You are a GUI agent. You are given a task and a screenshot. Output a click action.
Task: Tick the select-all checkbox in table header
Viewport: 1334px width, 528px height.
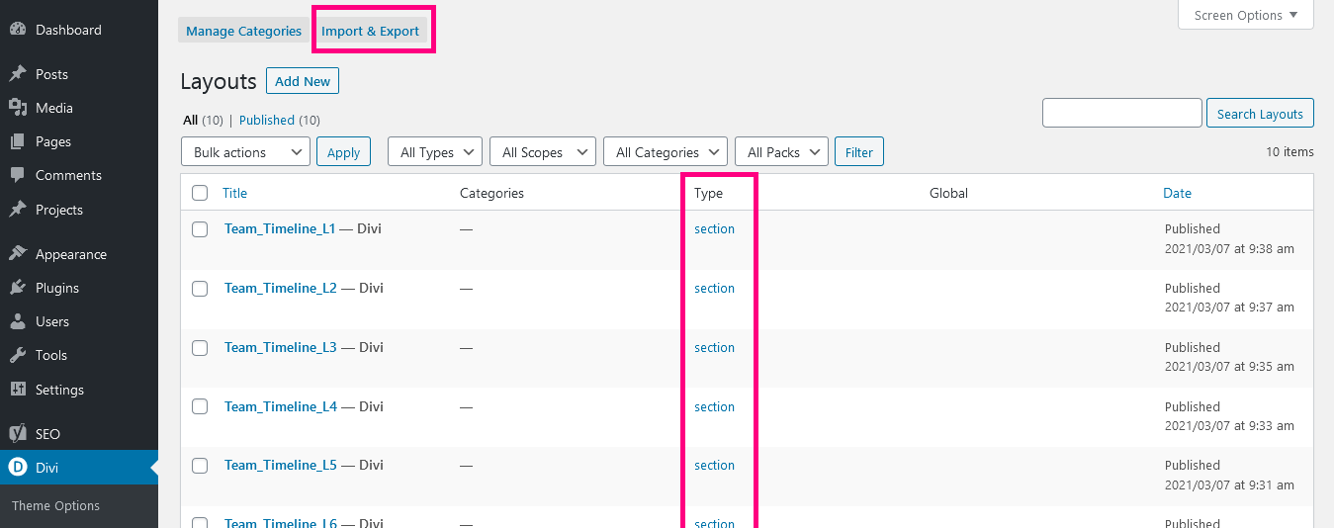(x=200, y=193)
